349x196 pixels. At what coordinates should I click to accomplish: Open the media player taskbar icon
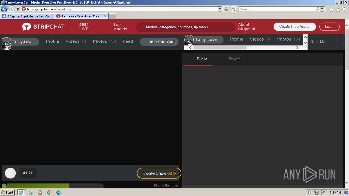[x=40, y=192]
